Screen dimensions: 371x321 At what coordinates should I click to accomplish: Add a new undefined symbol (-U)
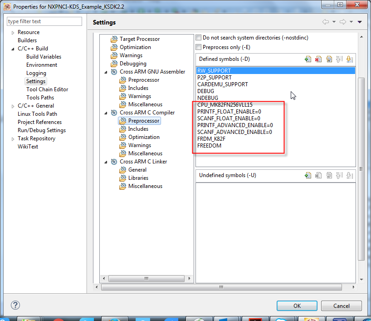click(308, 175)
